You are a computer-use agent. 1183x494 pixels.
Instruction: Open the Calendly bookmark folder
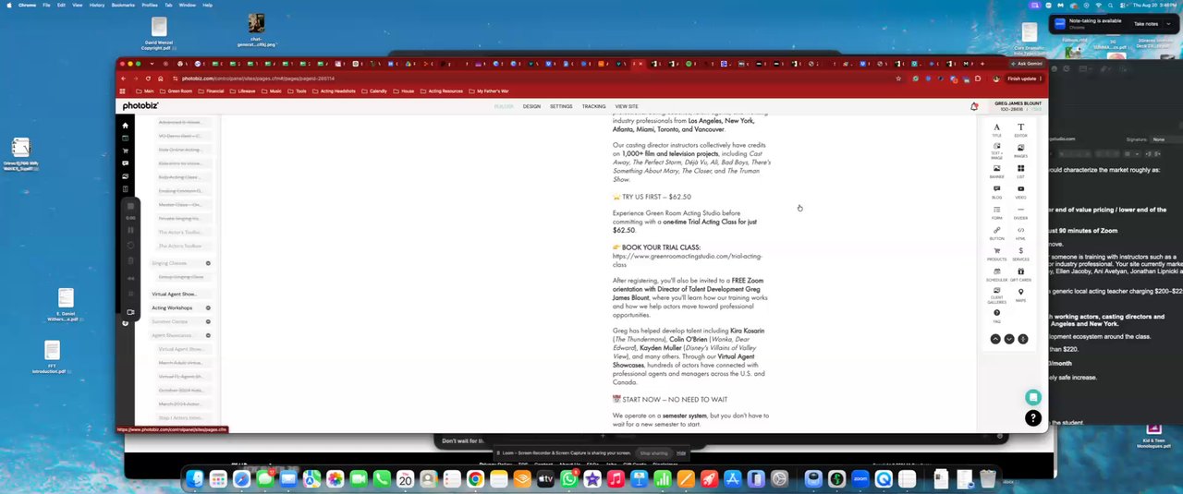point(374,91)
